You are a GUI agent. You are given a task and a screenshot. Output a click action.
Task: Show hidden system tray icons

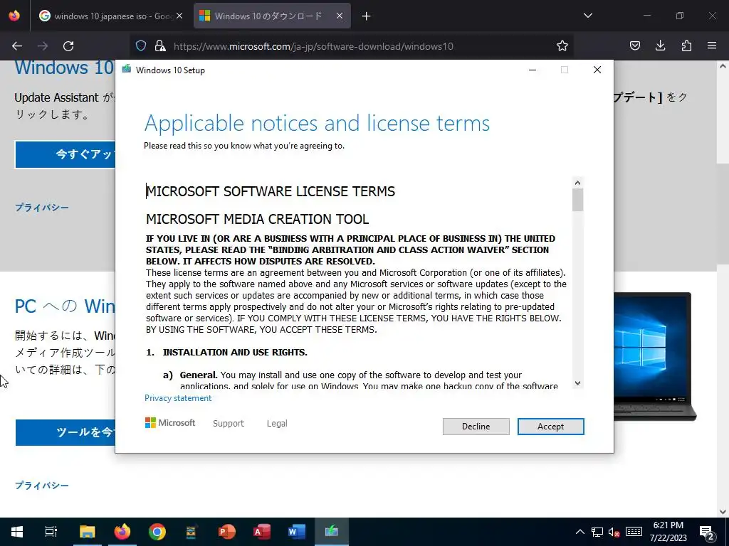pos(579,532)
